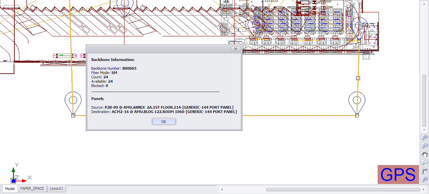The height and width of the screenshot is (194, 429).
Task: Click the UCS axis origin icon
Action: click(x=13, y=181)
